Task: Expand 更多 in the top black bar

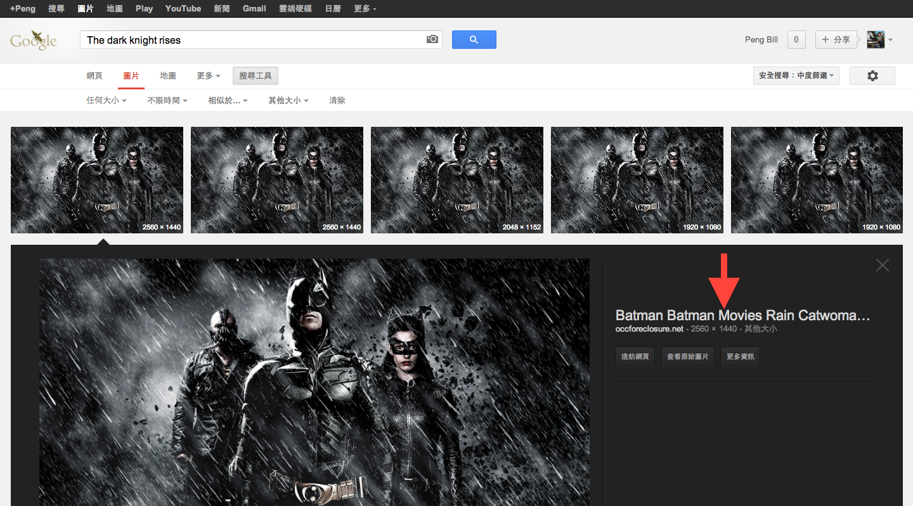Action: tap(365, 8)
